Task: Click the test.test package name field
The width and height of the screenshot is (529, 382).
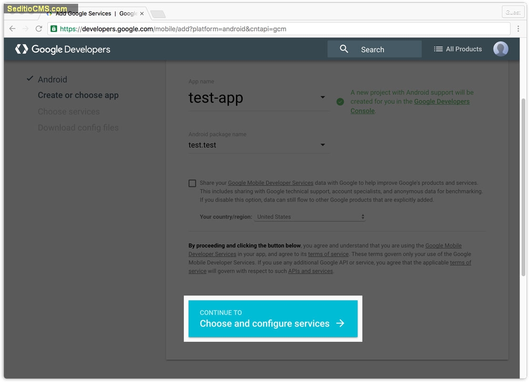Action: (x=259, y=145)
